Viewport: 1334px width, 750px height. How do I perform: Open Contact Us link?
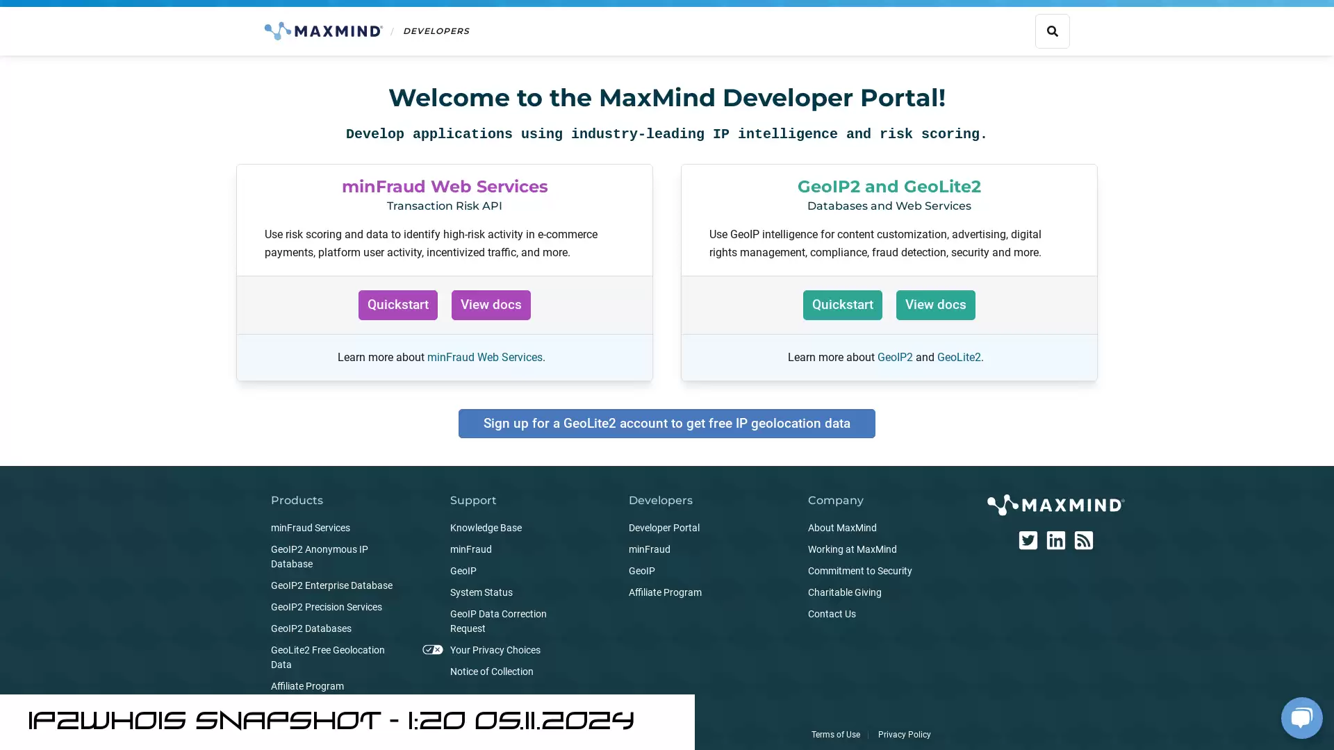pos(832,614)
